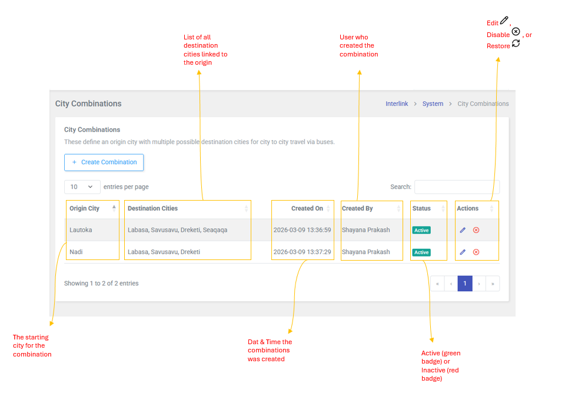Select page 1 in pagination
This screenshot has height=393, width=565.
point(465,284)
